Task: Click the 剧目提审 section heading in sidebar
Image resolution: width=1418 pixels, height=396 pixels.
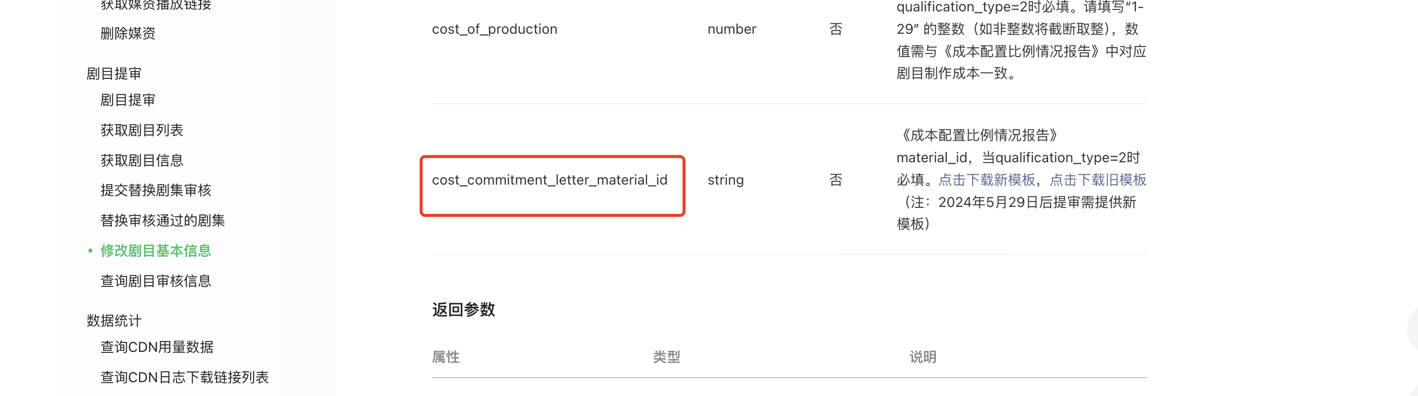Action: coord(114,74)
